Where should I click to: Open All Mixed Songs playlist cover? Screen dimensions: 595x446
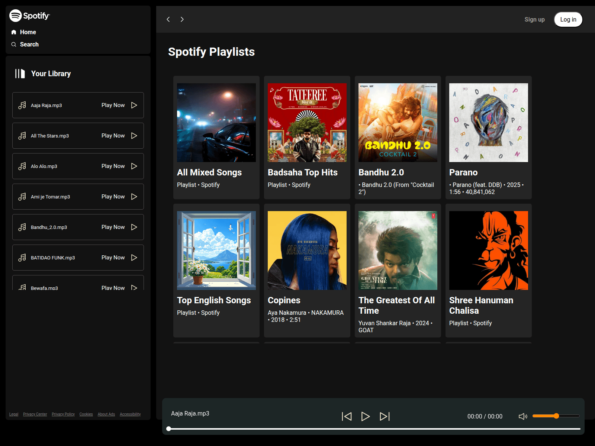pos(216,123)
